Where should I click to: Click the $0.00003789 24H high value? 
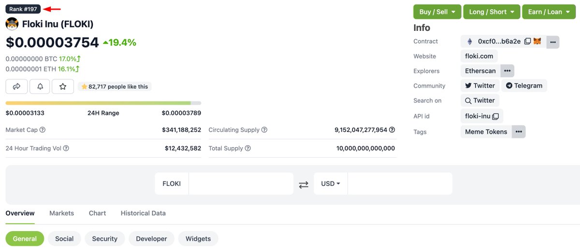(181, 113)
